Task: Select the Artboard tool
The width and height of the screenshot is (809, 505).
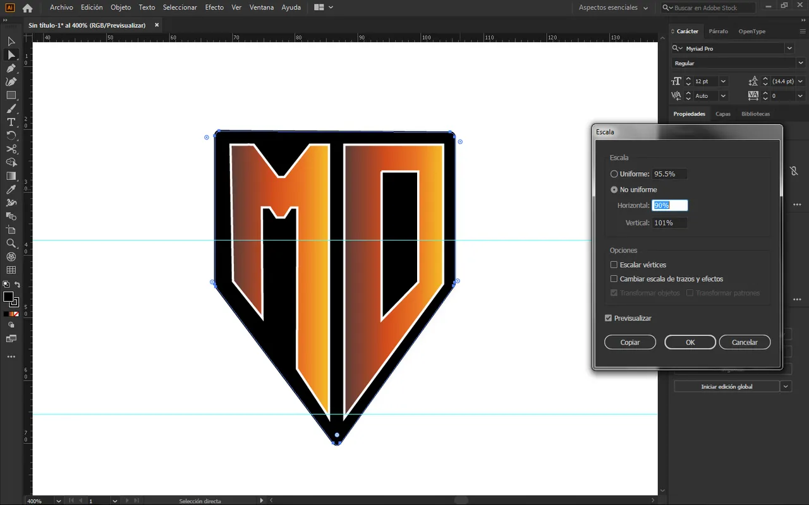Action: [x=11, y=230]
